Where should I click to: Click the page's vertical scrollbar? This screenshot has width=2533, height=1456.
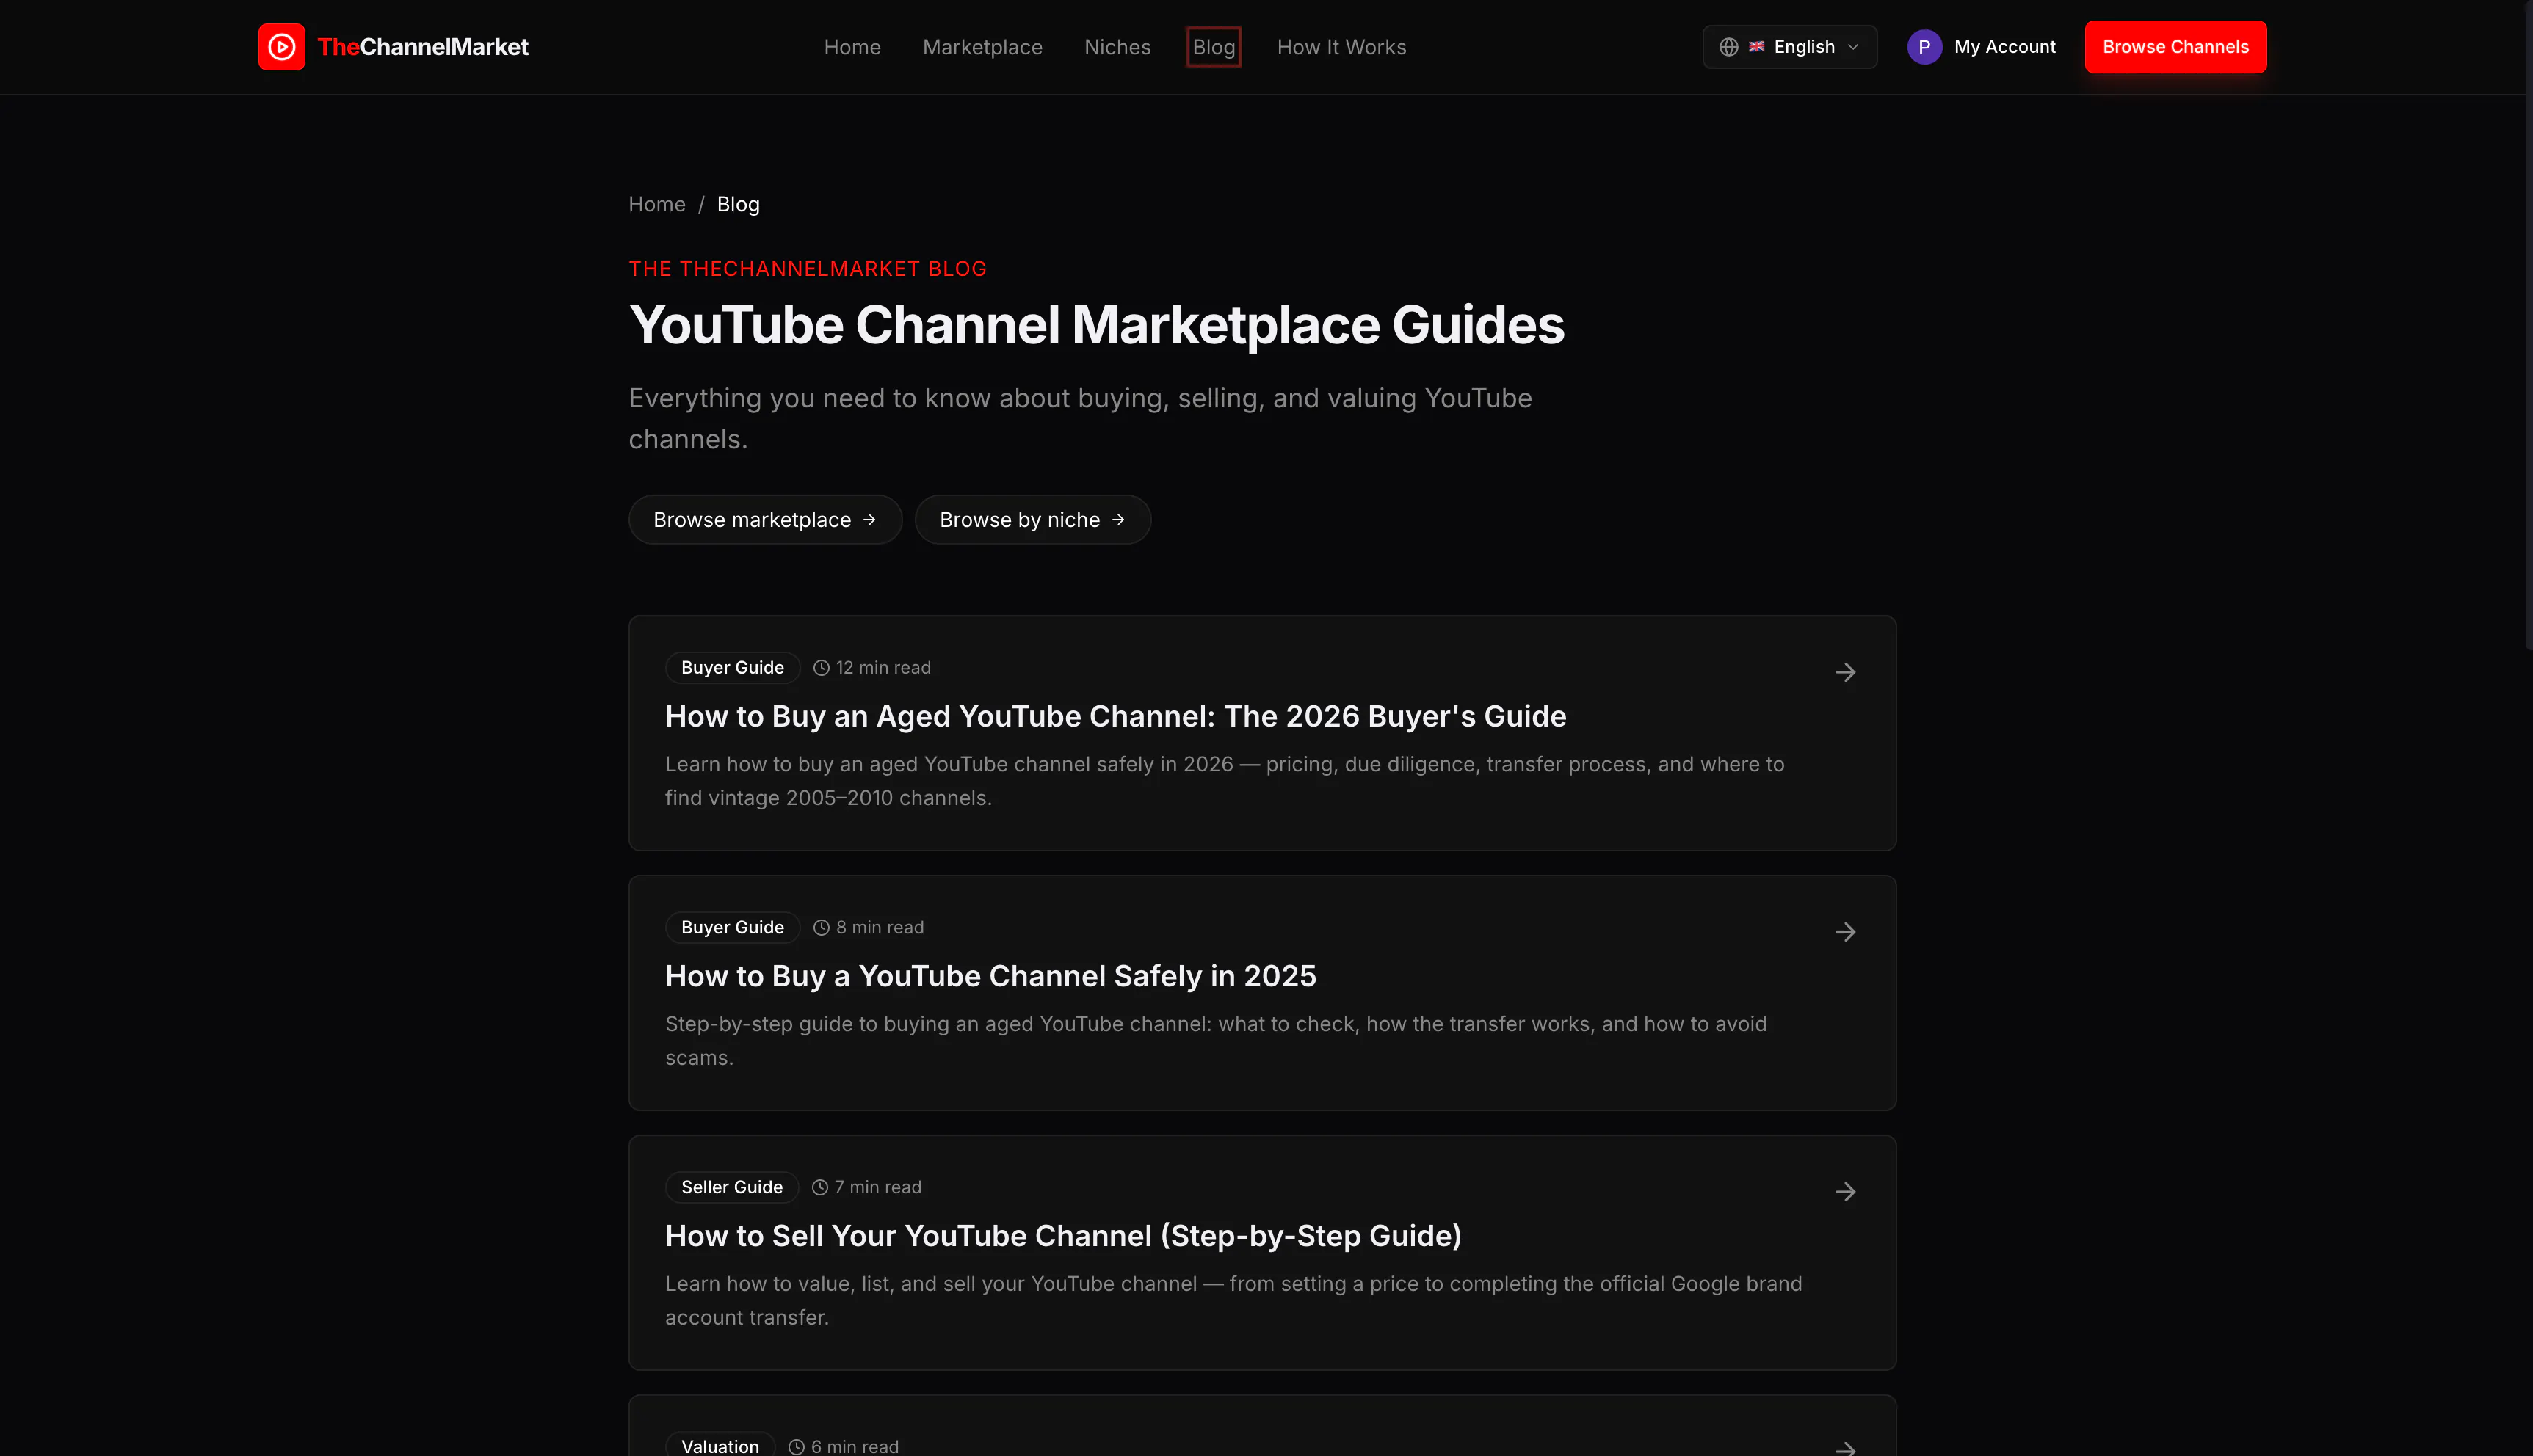point(2528,325)
